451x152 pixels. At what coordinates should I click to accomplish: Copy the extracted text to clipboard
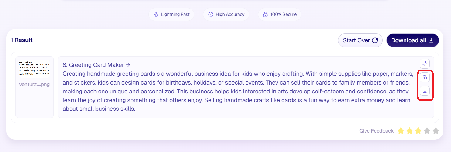[x=425, y=78]
